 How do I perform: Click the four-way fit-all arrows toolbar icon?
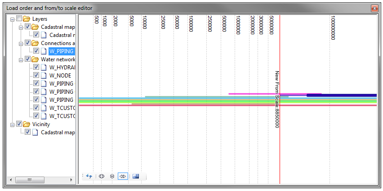pos(102,176)
